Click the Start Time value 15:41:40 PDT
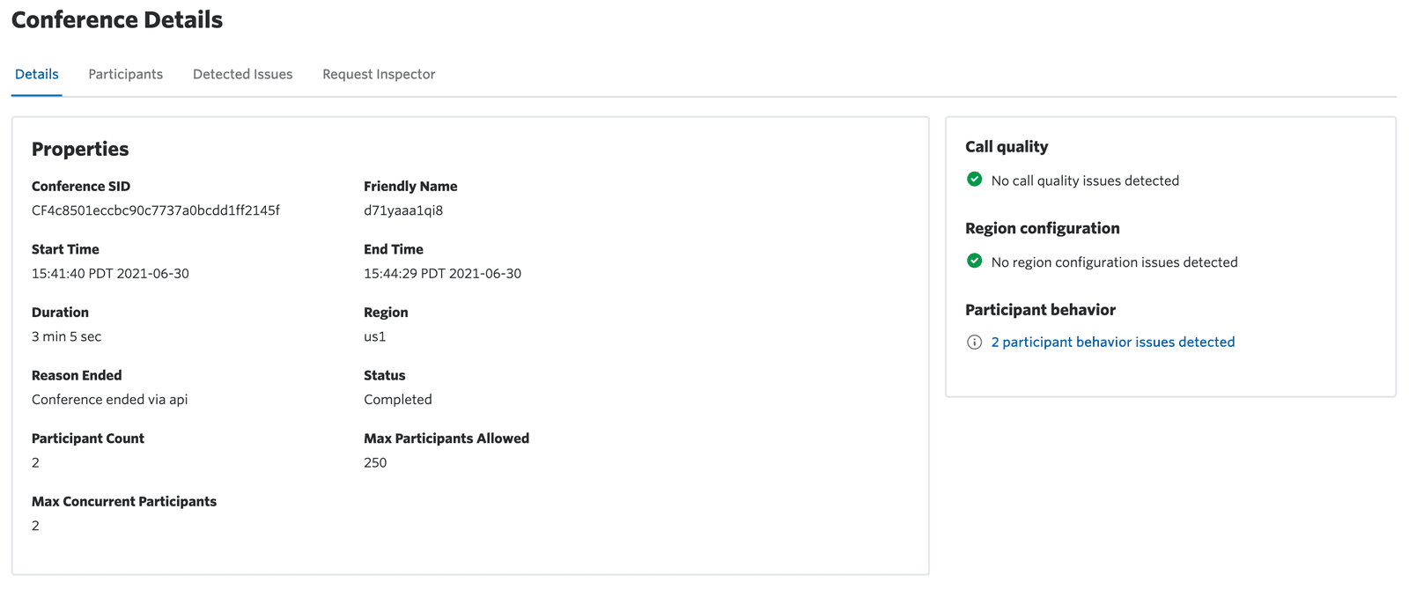This screenshot has width=1409, height=597. pos(110,274)
